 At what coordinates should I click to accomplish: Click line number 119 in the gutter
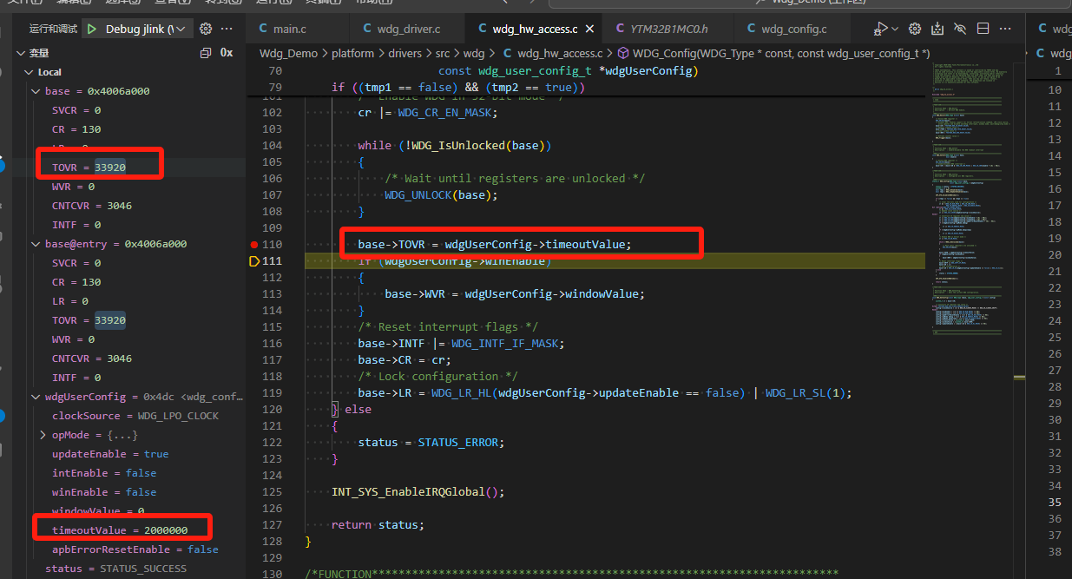[x=272, y=393]
